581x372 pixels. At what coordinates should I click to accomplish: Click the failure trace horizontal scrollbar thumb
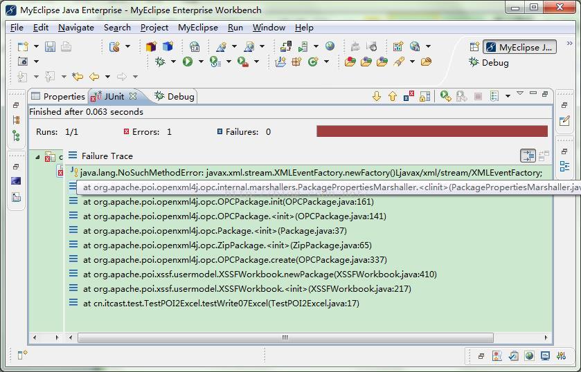[285, 337]
